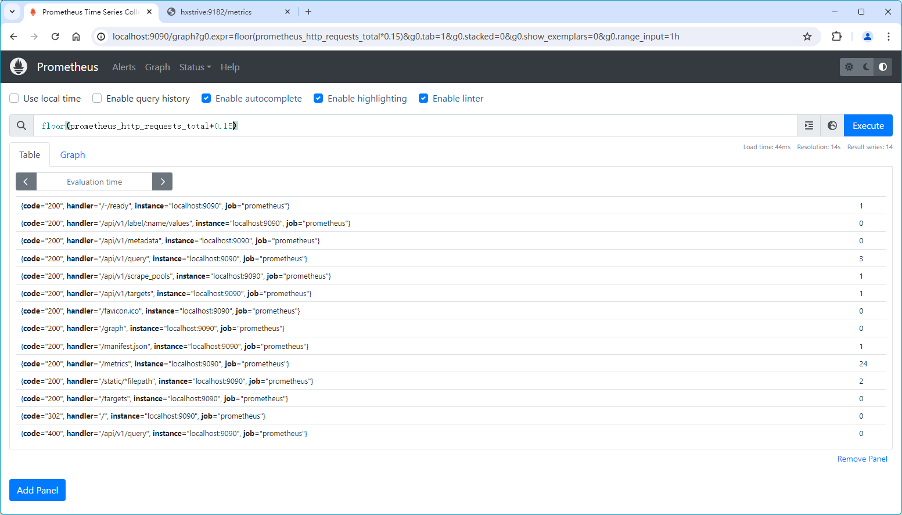Image resolution: width=902 pixels, height=515 pixels.
Task: Select the row with handler "/targets"
Action: [451, 398]
